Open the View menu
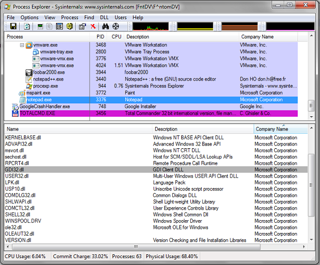The image size is (320, 265). click(x=50, y=18)
